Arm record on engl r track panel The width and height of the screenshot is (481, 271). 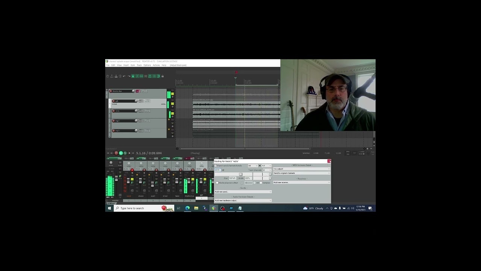point(113,131)
